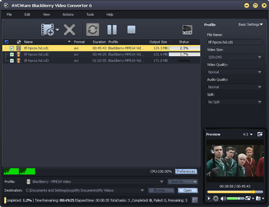This screenshot has width=269, height=207.
Task: Adjust the green volume slider
Action: point(235,198)
